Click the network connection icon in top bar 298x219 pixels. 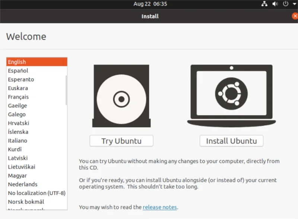click(264, 4)
